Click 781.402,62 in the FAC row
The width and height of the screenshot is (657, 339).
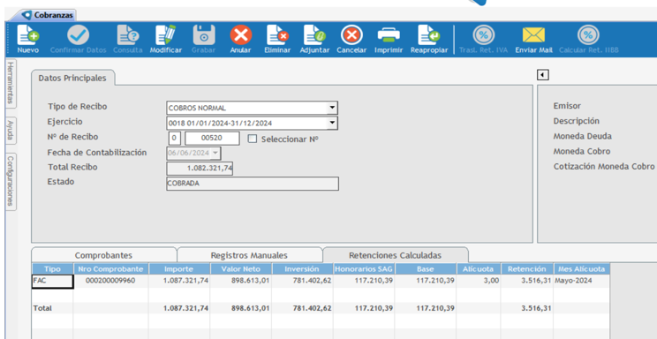(312, 281)
